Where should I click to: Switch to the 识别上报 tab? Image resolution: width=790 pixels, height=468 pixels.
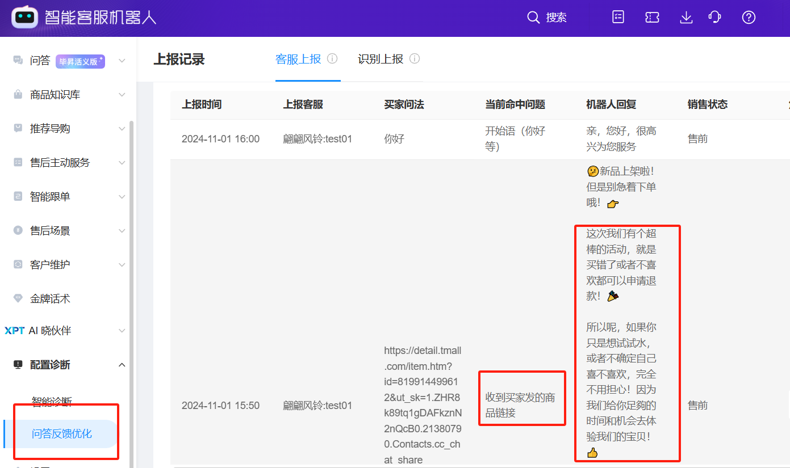click(x=381, y=59)
